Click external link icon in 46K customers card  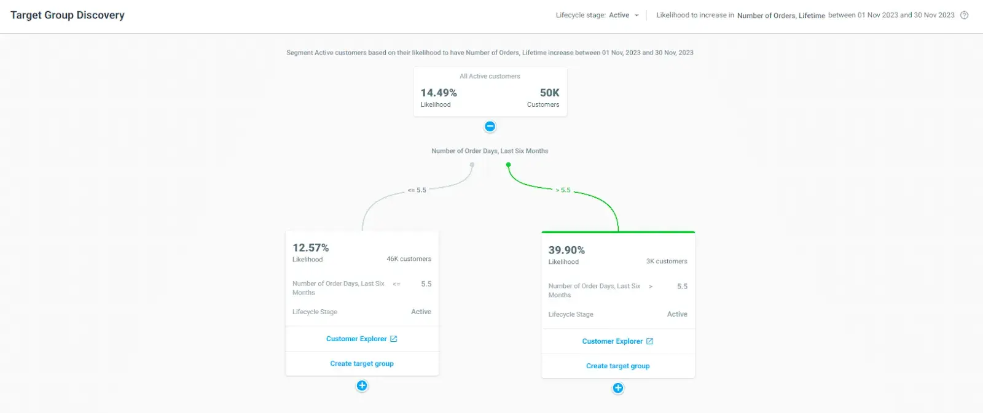[x=394, y=339]
